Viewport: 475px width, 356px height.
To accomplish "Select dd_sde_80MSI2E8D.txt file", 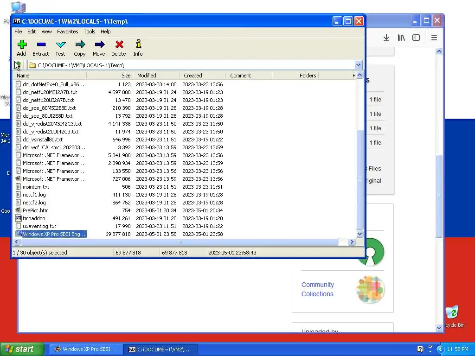I will pyautogui.click(x=49, y=108).
